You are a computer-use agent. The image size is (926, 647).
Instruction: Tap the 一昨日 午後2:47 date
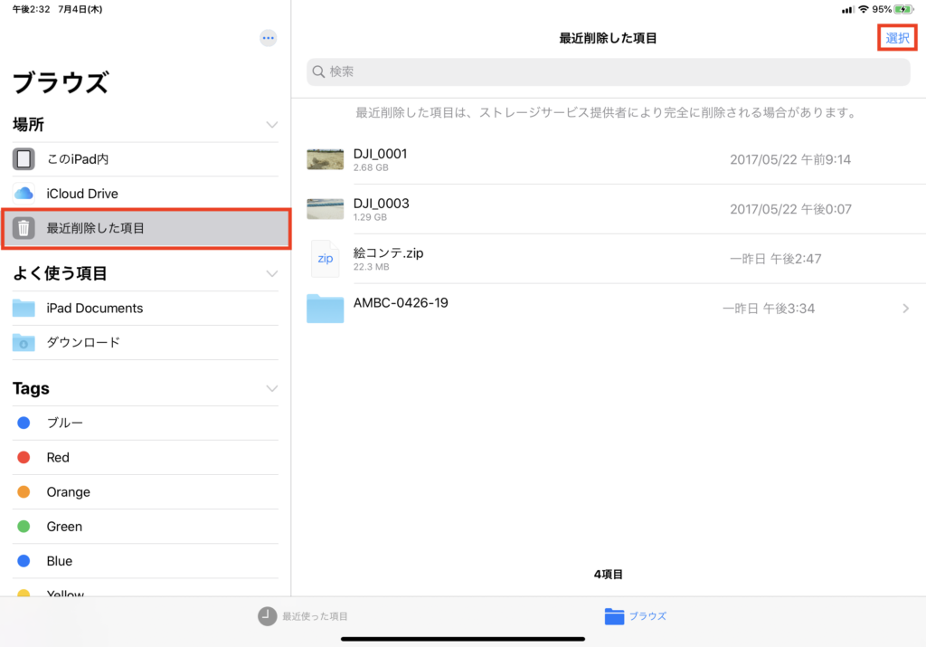pos(775,258)
